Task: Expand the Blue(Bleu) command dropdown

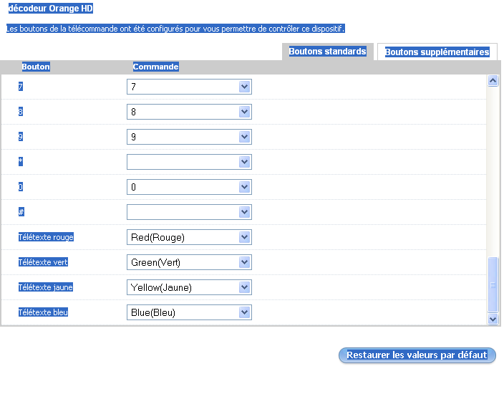Action: (x=189, y=312)
